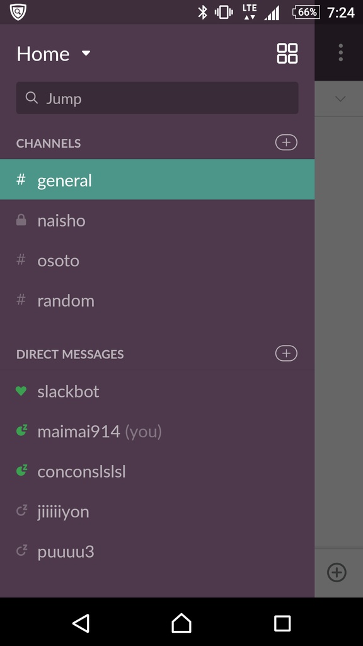Tap the Android recent apps square
The width and height of the screenshot is (363, 646).
pyautogui.click(x=282, y=623)
